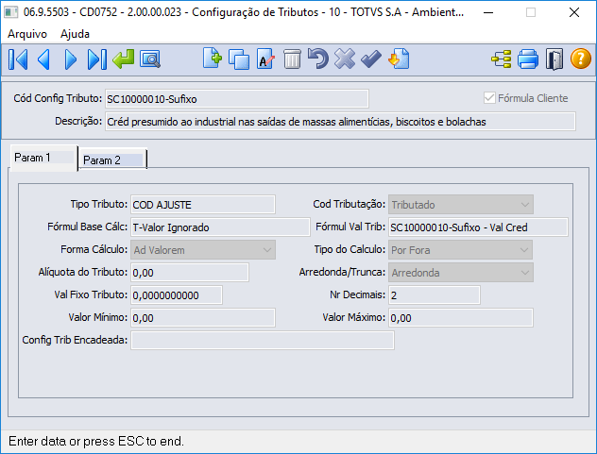Click the Cód Config Tributo field

[x=237, y=99]
